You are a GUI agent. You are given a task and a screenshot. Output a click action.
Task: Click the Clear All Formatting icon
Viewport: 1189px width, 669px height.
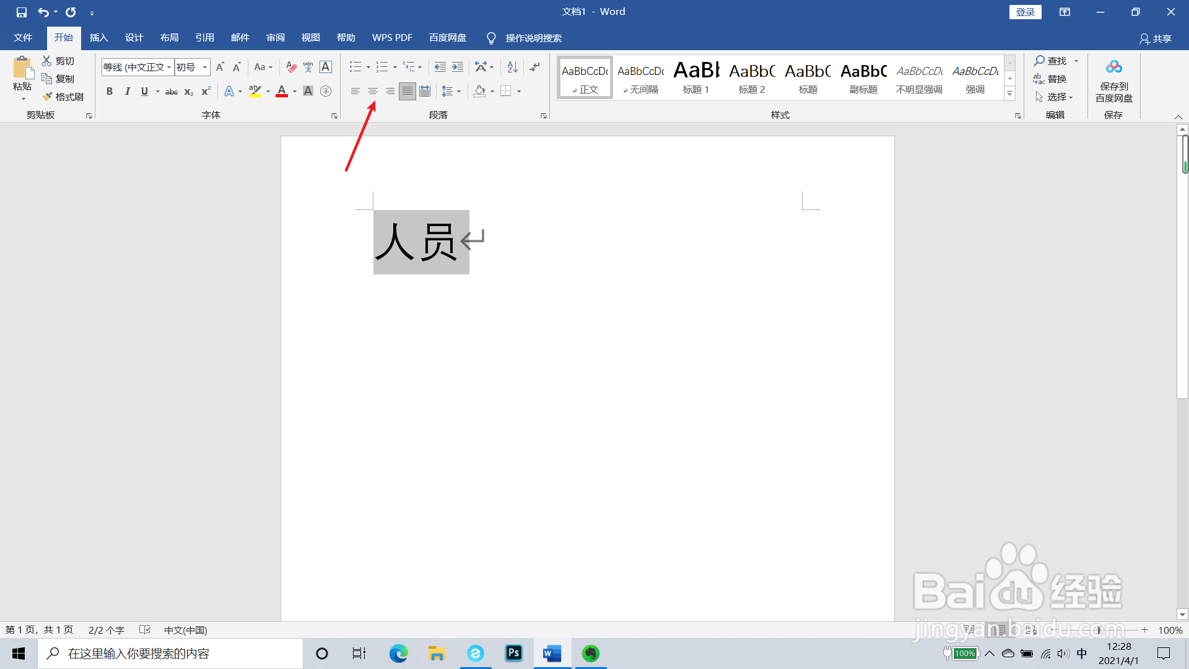click(291, 67)
